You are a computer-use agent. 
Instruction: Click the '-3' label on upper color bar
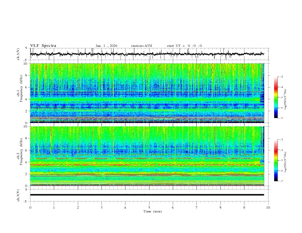click(281, 77)
